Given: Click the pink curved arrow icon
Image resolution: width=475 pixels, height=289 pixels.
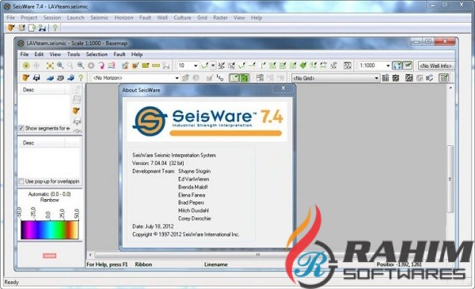Looking at the screenshot, I should [101, 66].
